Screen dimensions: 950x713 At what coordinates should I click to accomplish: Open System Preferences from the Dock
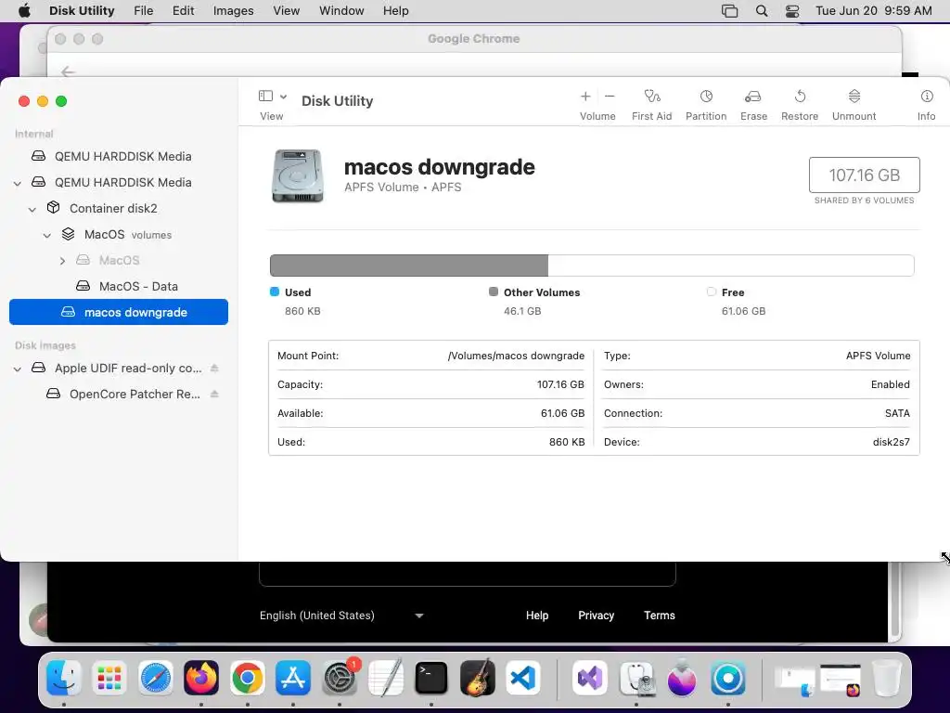coord(340,677)
